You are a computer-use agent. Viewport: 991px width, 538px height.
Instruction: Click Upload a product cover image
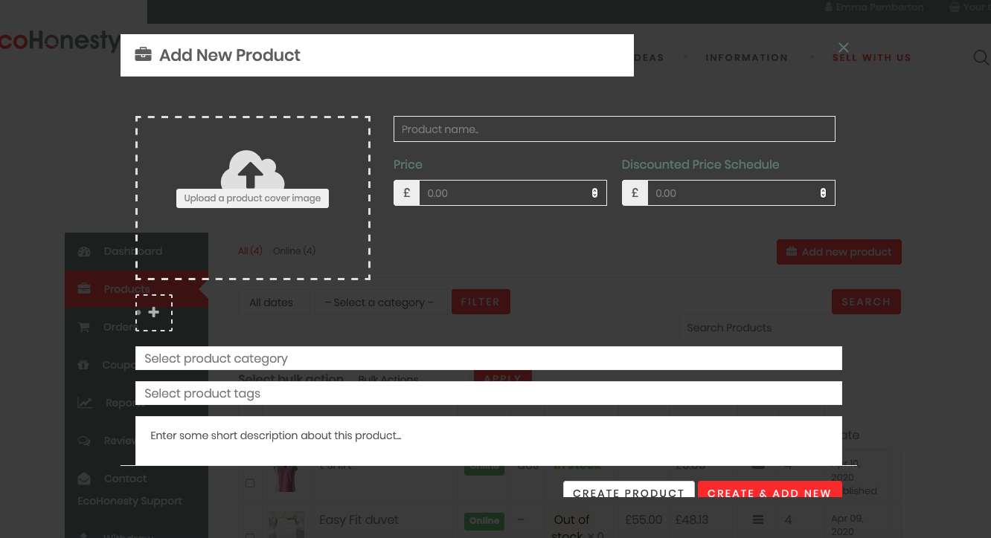click(x=252, y=198)
